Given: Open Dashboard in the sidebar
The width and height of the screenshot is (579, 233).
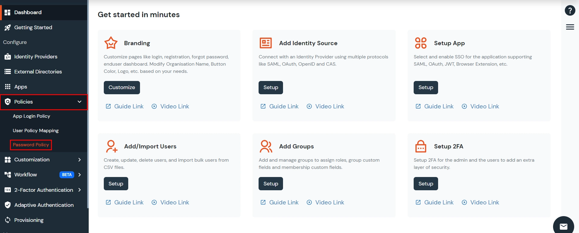Looking at the screenshot, I should pyautogui.click(x=44, y=12).
